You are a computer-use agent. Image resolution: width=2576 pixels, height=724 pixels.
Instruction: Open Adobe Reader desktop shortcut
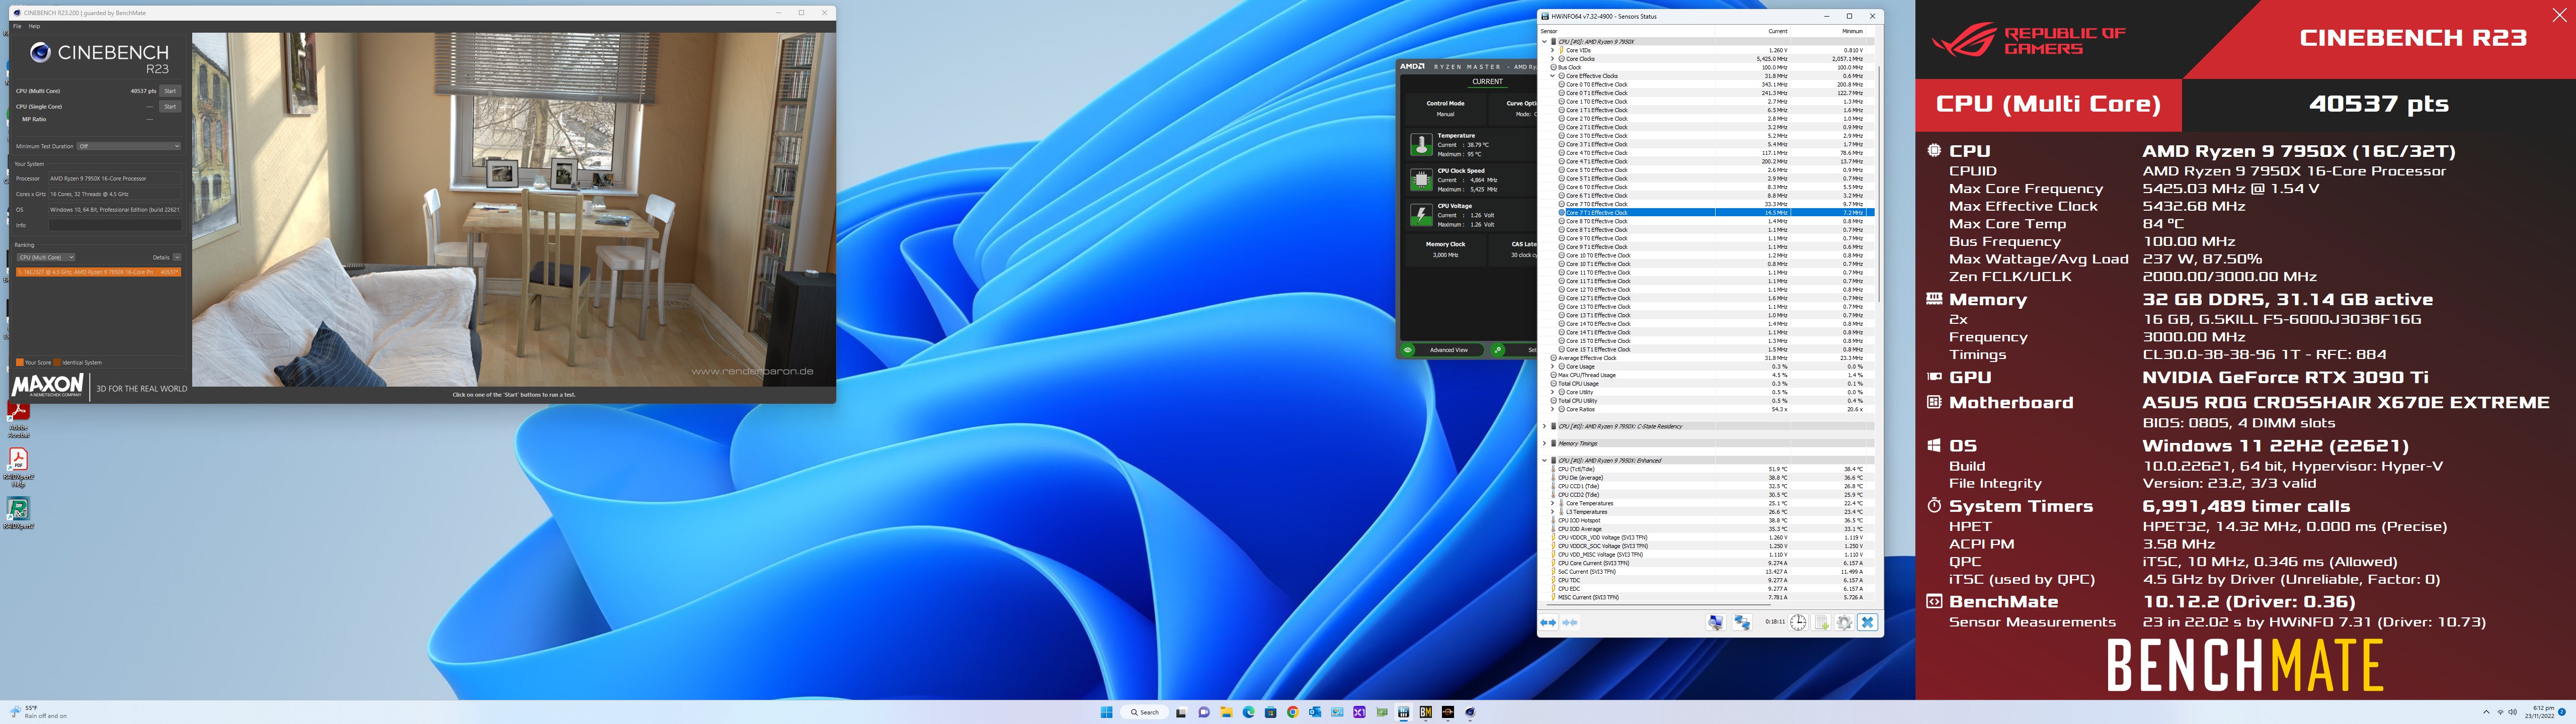[18, 420]
